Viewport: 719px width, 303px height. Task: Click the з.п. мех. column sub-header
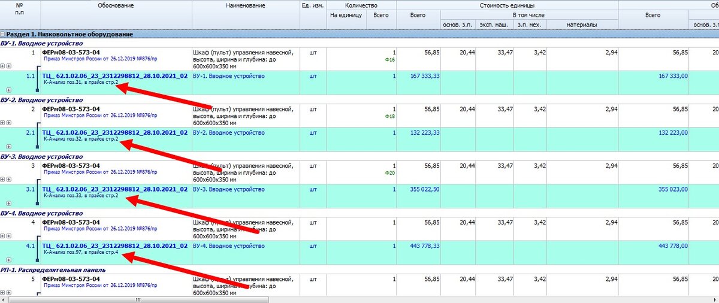[x=528, y=25]
